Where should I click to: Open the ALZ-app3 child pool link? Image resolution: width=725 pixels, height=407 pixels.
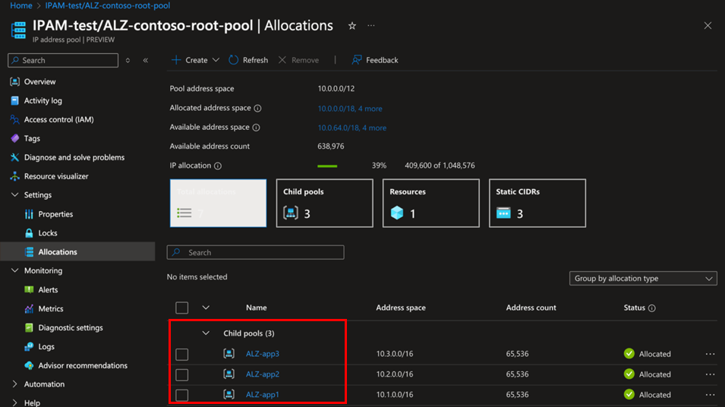(x=263, y=354)
